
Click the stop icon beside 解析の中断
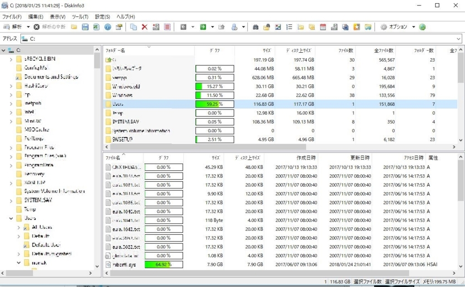[x=36, y=27]
